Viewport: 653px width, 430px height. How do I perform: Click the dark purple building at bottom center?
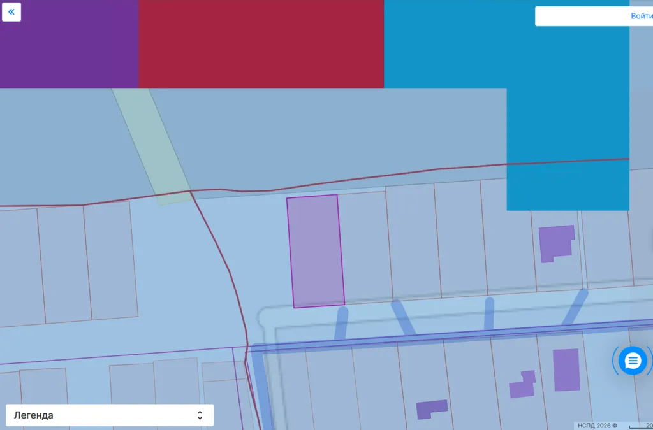432,409
